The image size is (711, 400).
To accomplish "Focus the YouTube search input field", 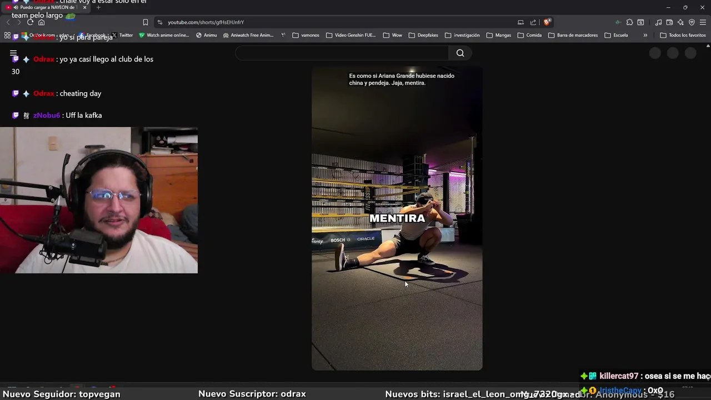I will [342, 53].
